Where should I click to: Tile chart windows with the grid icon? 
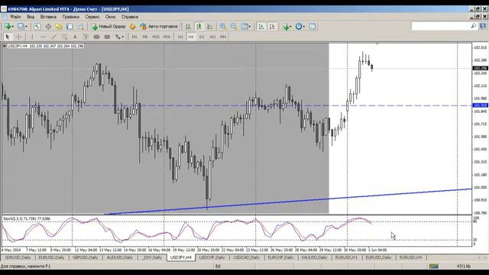click(x=244, y=27)
